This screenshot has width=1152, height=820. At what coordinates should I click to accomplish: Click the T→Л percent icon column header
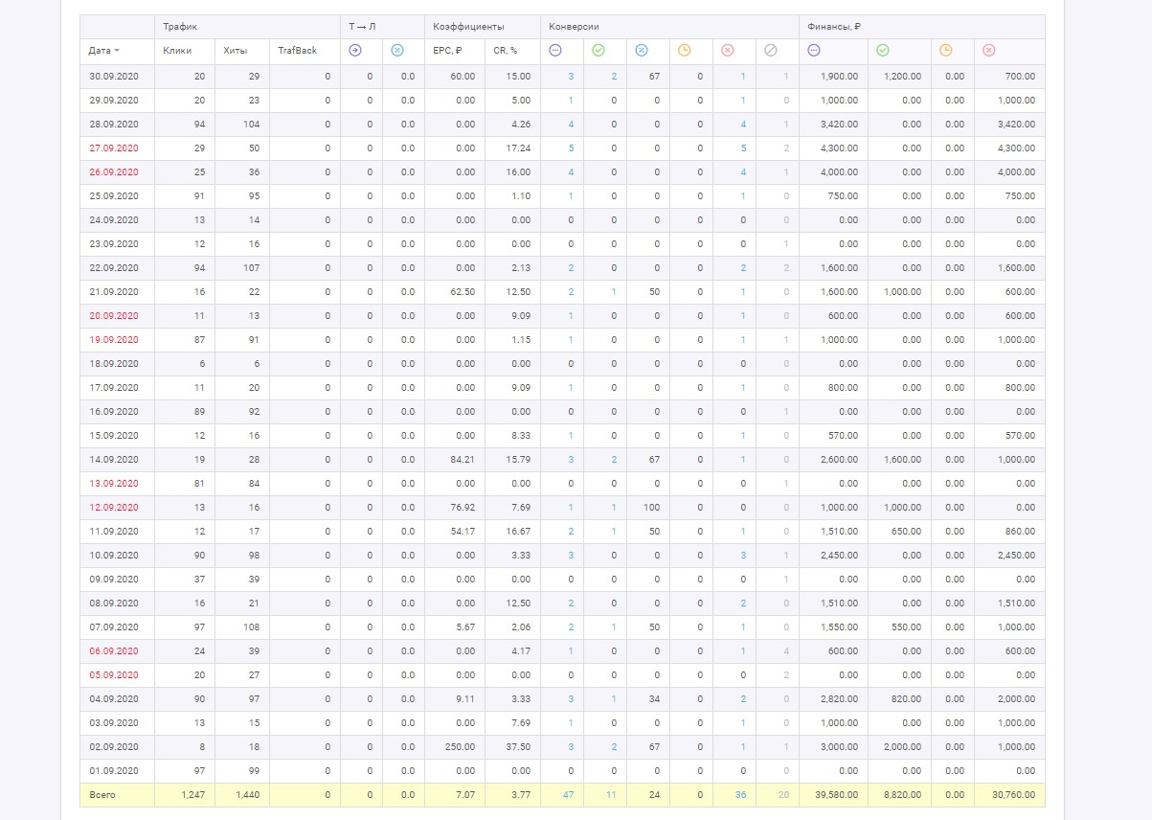pyautogui.click(x=397, y=50)
